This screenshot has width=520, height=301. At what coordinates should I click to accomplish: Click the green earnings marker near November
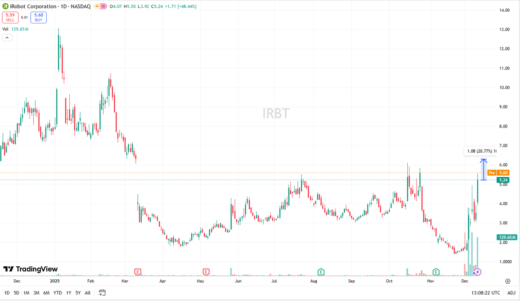(436, 272)
